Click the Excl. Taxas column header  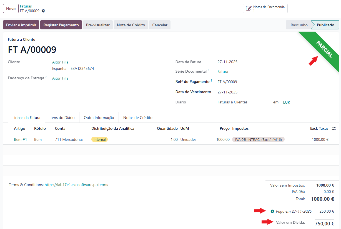(x=319, y=128)
